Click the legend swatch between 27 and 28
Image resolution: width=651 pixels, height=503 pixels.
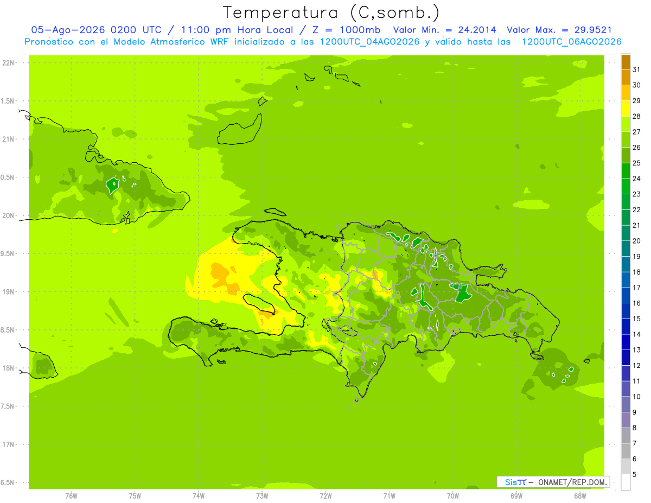(626, 124)
